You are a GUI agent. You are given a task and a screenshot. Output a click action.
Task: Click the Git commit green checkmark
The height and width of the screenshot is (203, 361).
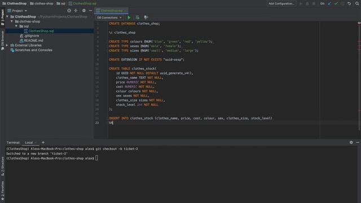tap(336, 3)
